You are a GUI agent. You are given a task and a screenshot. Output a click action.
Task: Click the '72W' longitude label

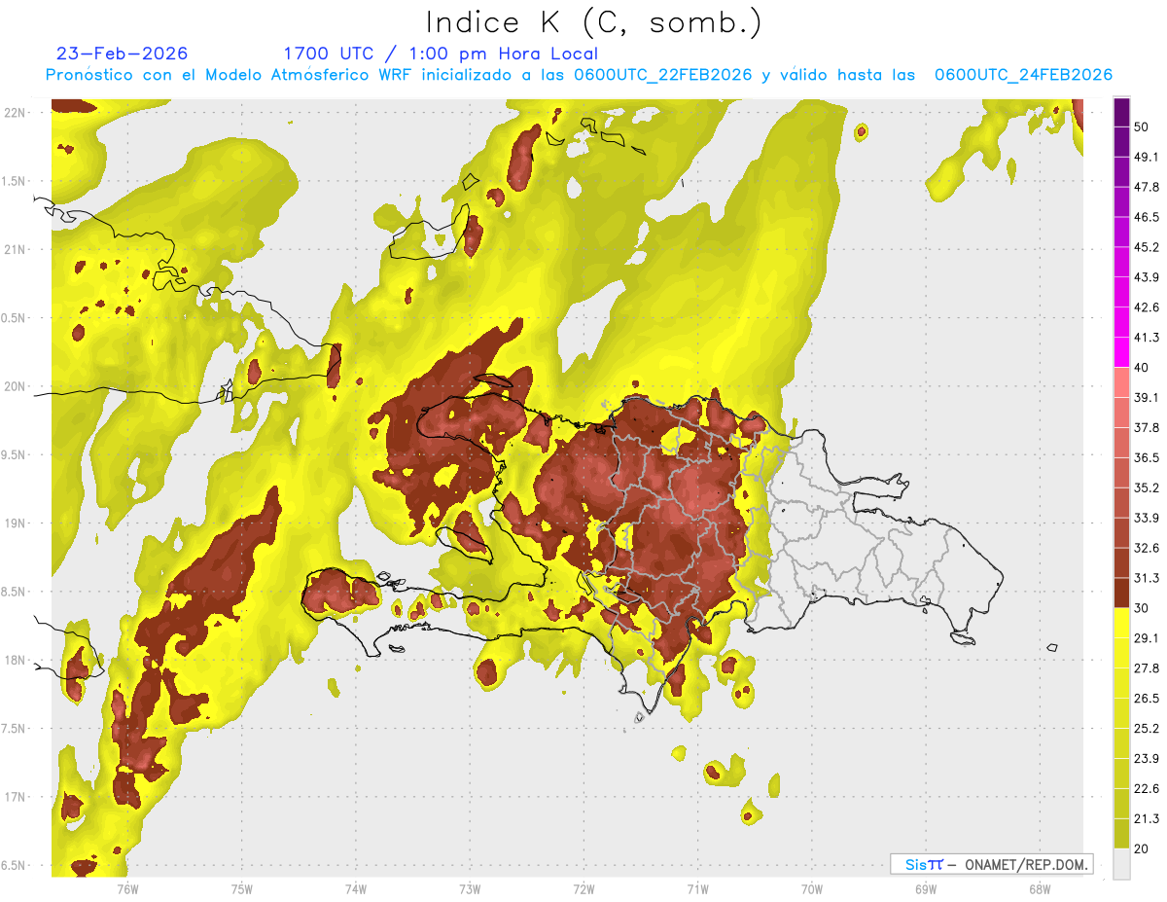[583, 888]
